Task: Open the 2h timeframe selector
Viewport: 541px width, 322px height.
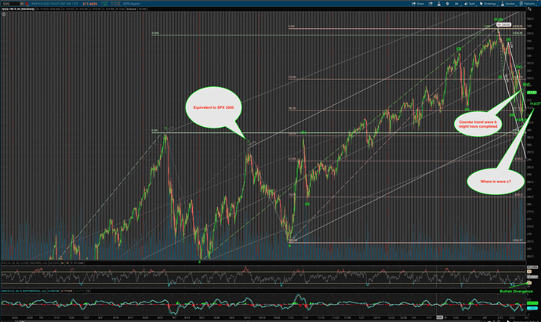Action: point(456,3)
